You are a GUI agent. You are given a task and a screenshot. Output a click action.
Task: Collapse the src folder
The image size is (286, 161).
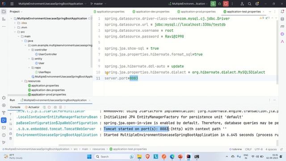coord(15,32)
